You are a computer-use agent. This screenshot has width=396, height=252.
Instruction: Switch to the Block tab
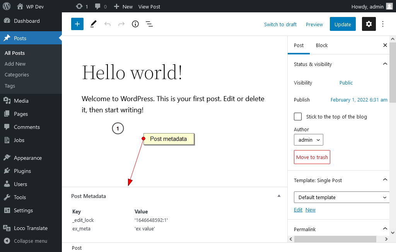pos(321,45)
